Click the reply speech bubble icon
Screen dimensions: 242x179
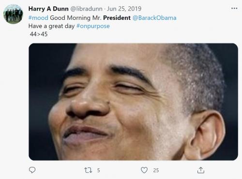click(32, 170)
